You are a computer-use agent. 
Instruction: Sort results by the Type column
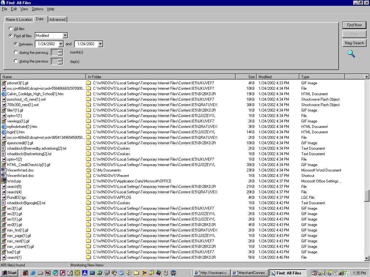click(322, 77)
